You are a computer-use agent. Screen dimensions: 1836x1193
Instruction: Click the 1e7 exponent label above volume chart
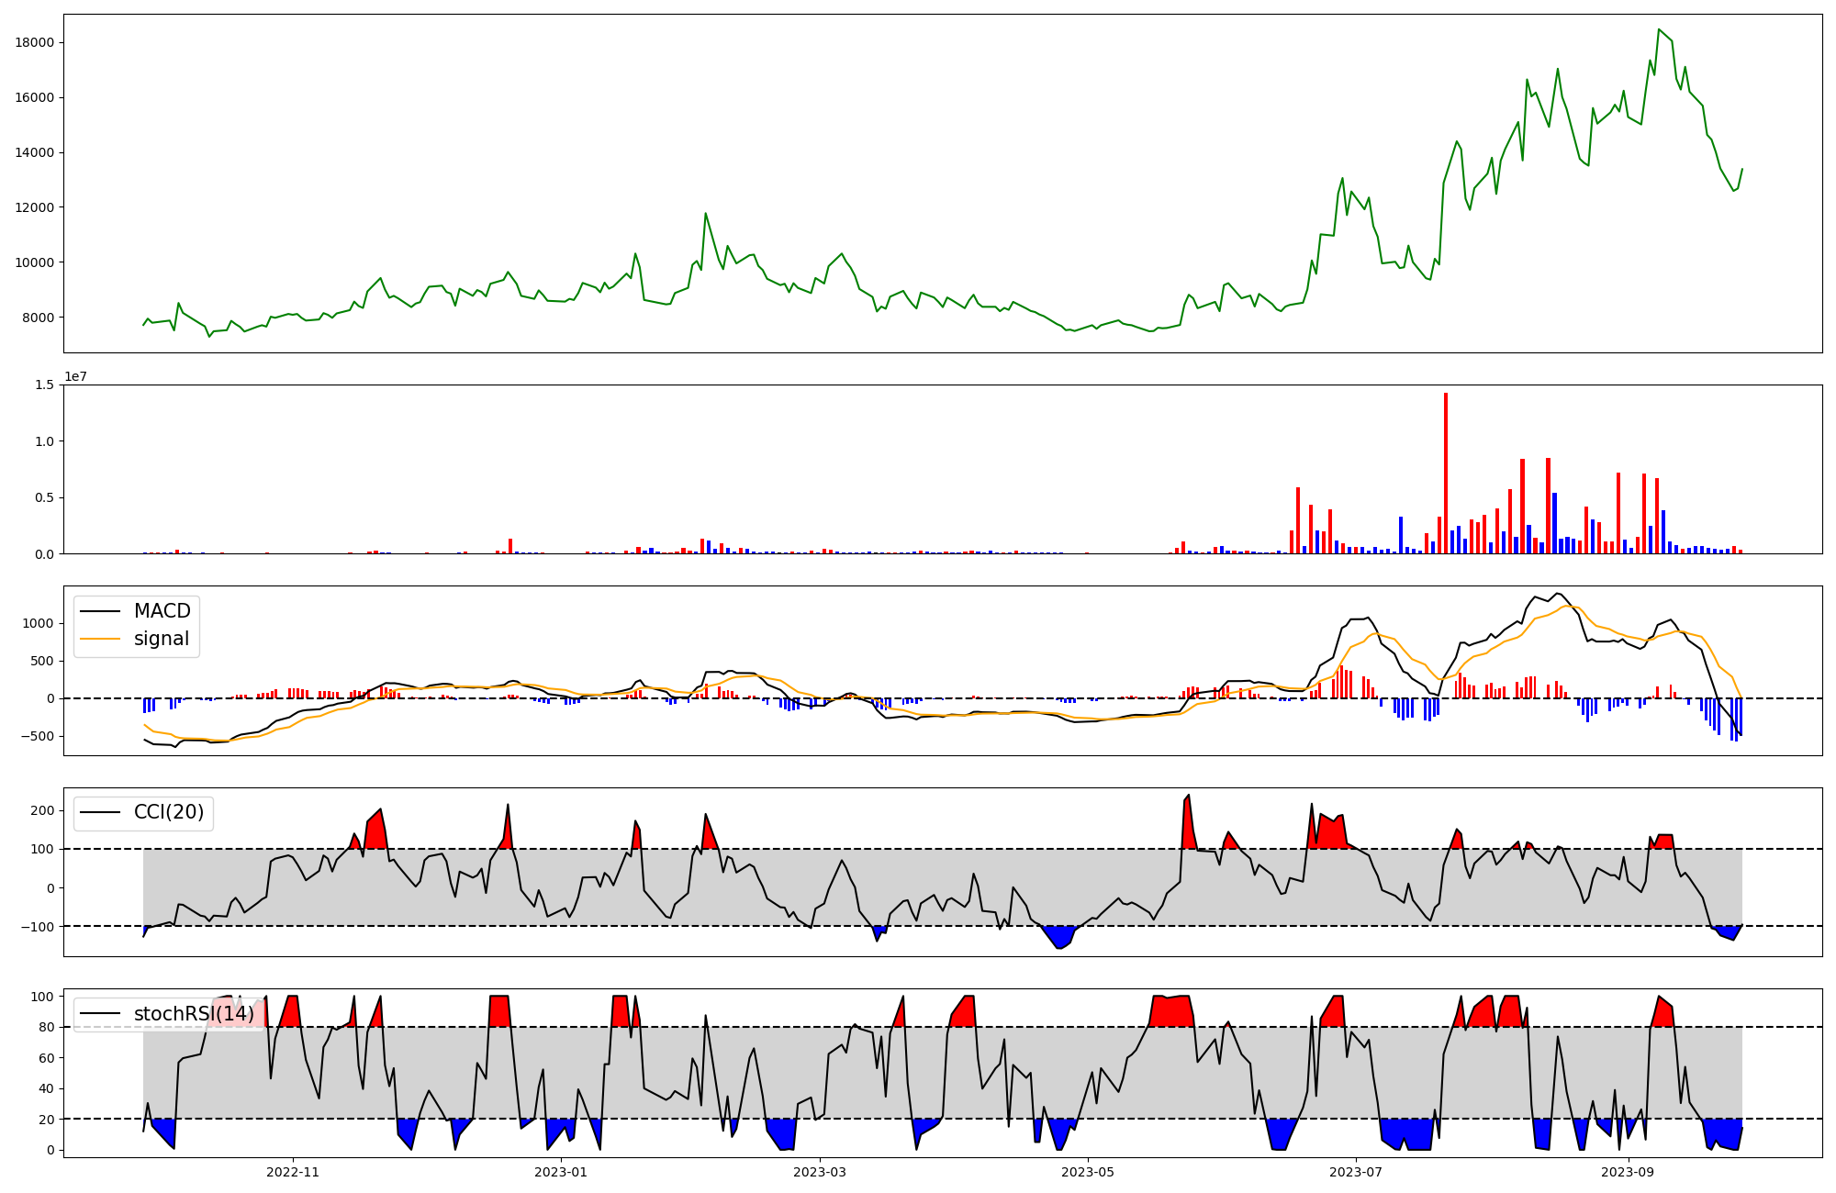point(75,376)
